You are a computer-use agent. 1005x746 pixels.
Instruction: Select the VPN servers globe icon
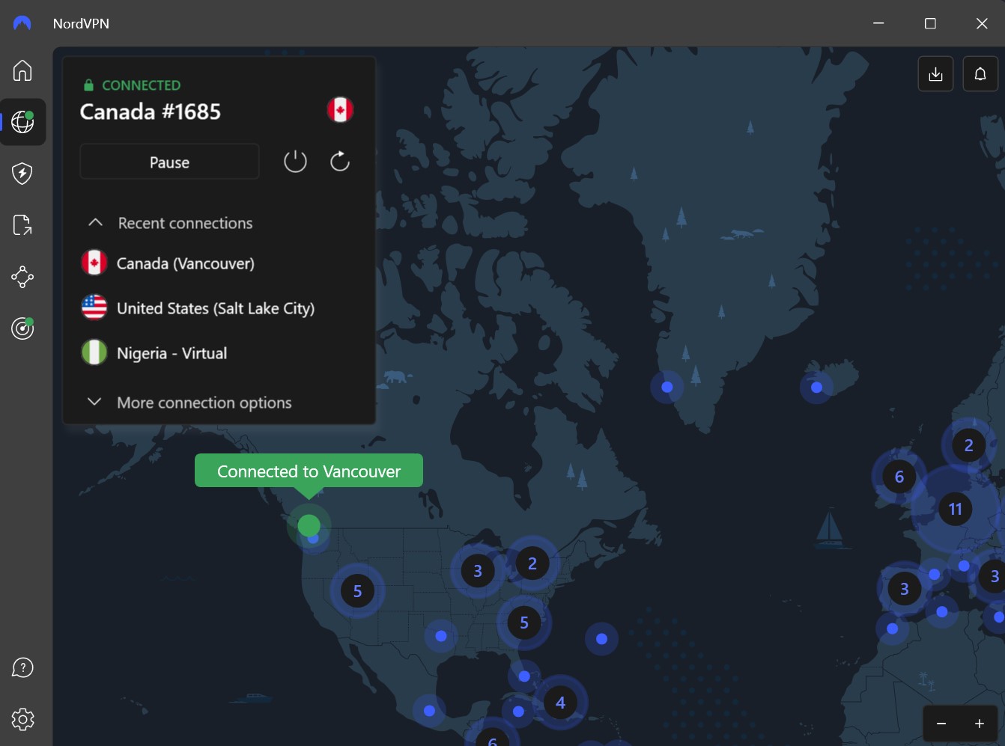pyautogui.click(x=22, y=122)
